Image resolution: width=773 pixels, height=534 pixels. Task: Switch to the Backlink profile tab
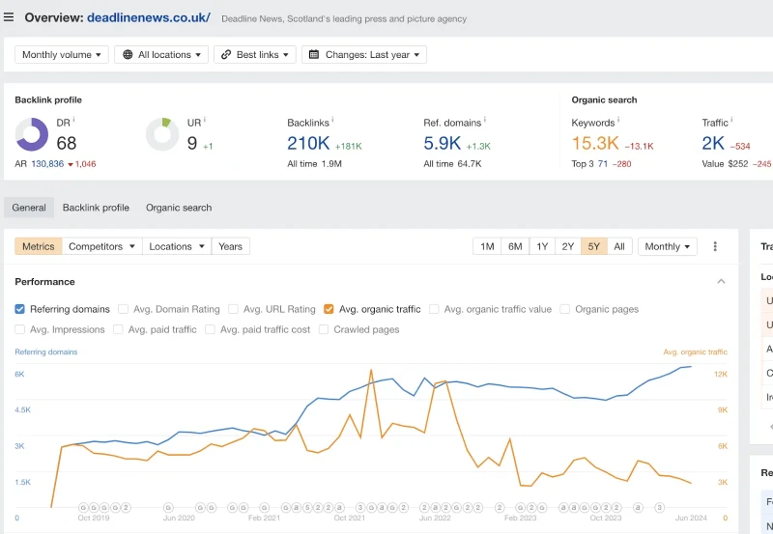(96, 208)
